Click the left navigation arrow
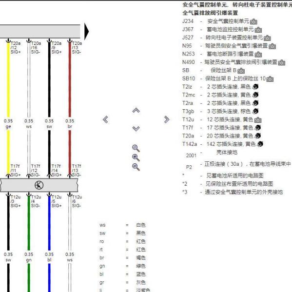292x292 pixels. pyautogui.click(x=105, y=119)
